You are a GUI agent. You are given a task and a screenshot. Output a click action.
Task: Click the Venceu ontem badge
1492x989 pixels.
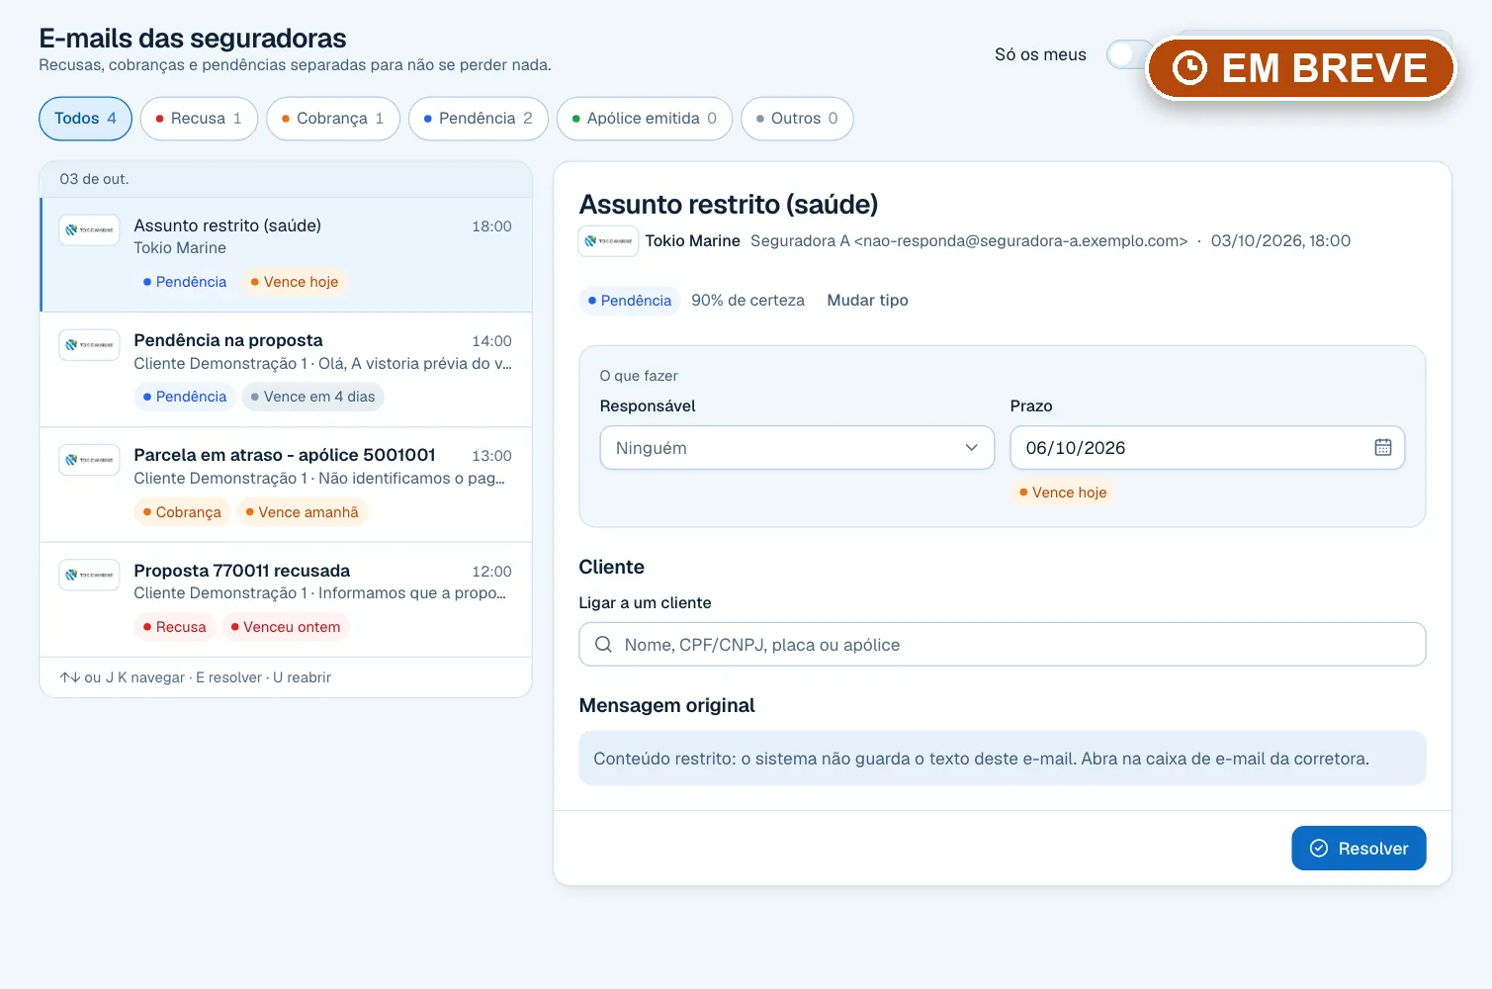point(286,627)
